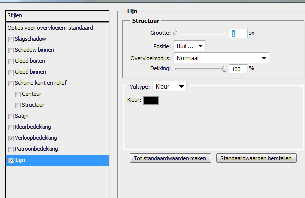Open the Overvloeimodus Normaal dropdown
Image resolution: width=305 pixels, height=198 pixels.
[x=221, y=58]
